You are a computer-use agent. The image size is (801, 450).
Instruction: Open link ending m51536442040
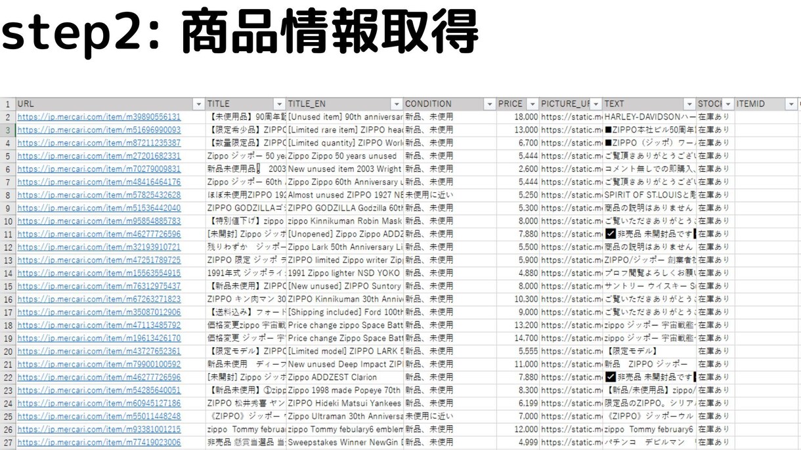coord(99,208)
